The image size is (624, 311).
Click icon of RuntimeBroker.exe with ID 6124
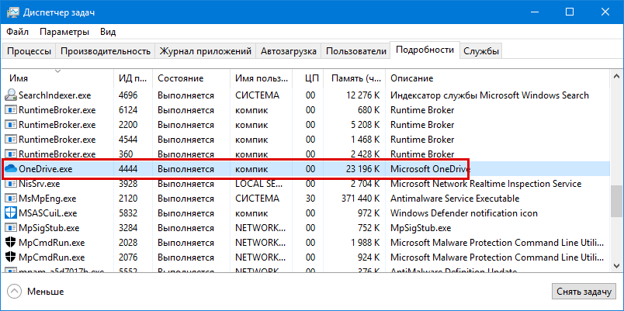pyautogui.click(x=11, y=110)
